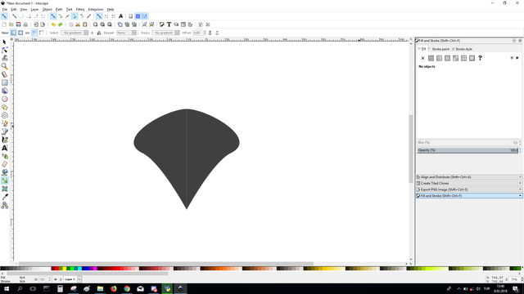Viewport: 524px width, 294px height.
Task: Expand Create Tiled Clones panel
Action: pyautogui.click(x=469, y=183)
